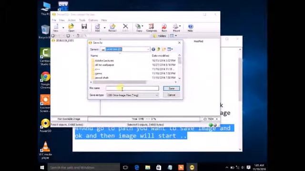This screenshot has height=171, width=305.
Task: Open the PowerISO desktop shortcut
Action: click(45, 125)
